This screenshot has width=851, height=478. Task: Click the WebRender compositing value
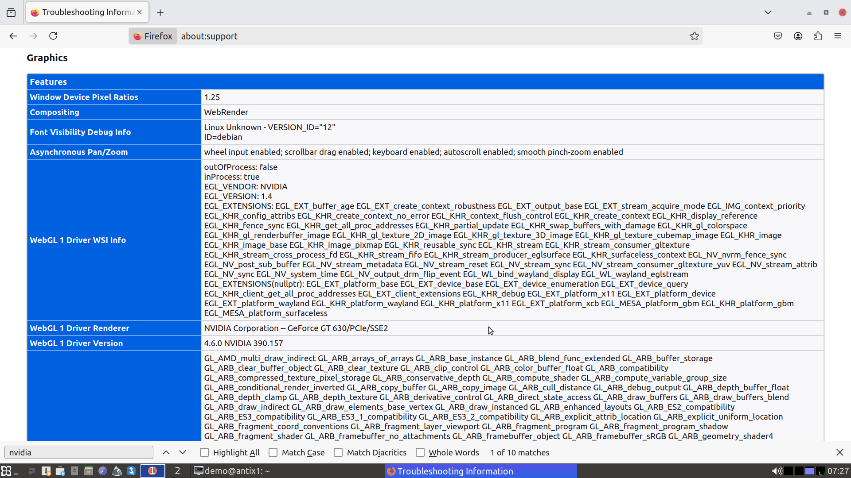pyautogui.click(x=226, y=112)
